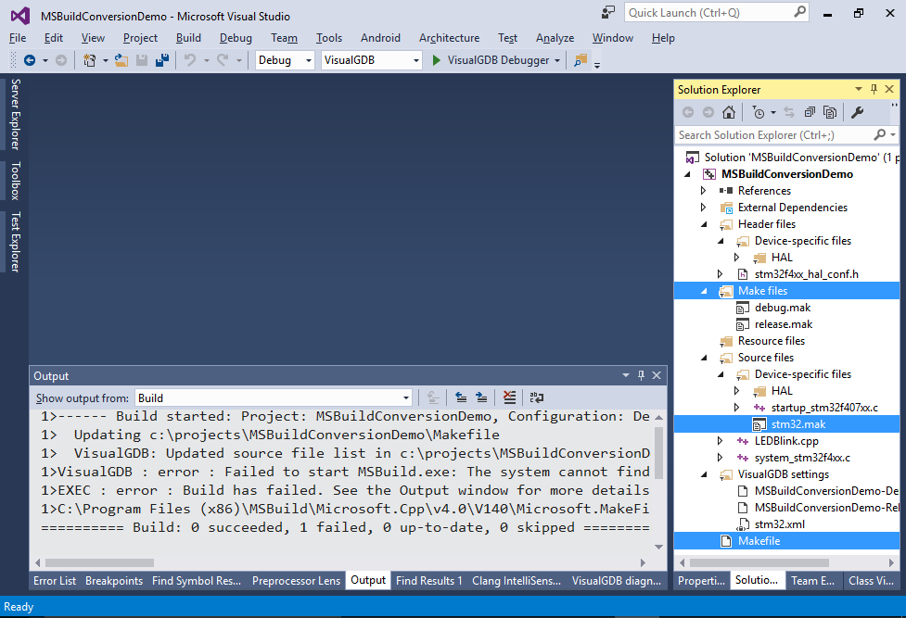Click the Open File toolbar icon
This screenshot has width=906, height=618.
121,60
